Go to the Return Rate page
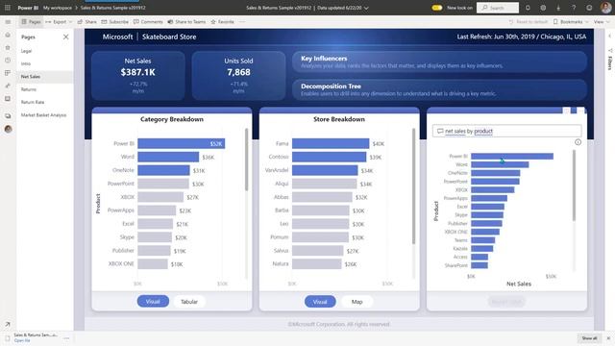This screenshot has height=346, width=615. (x=33, y=102)
